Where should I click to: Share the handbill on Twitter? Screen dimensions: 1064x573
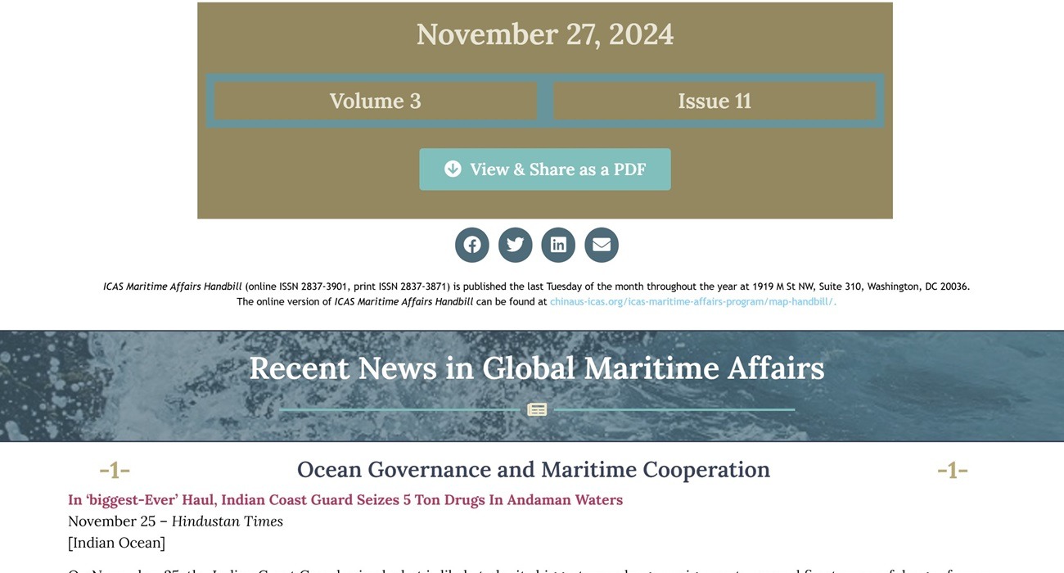tap(516, 245)
